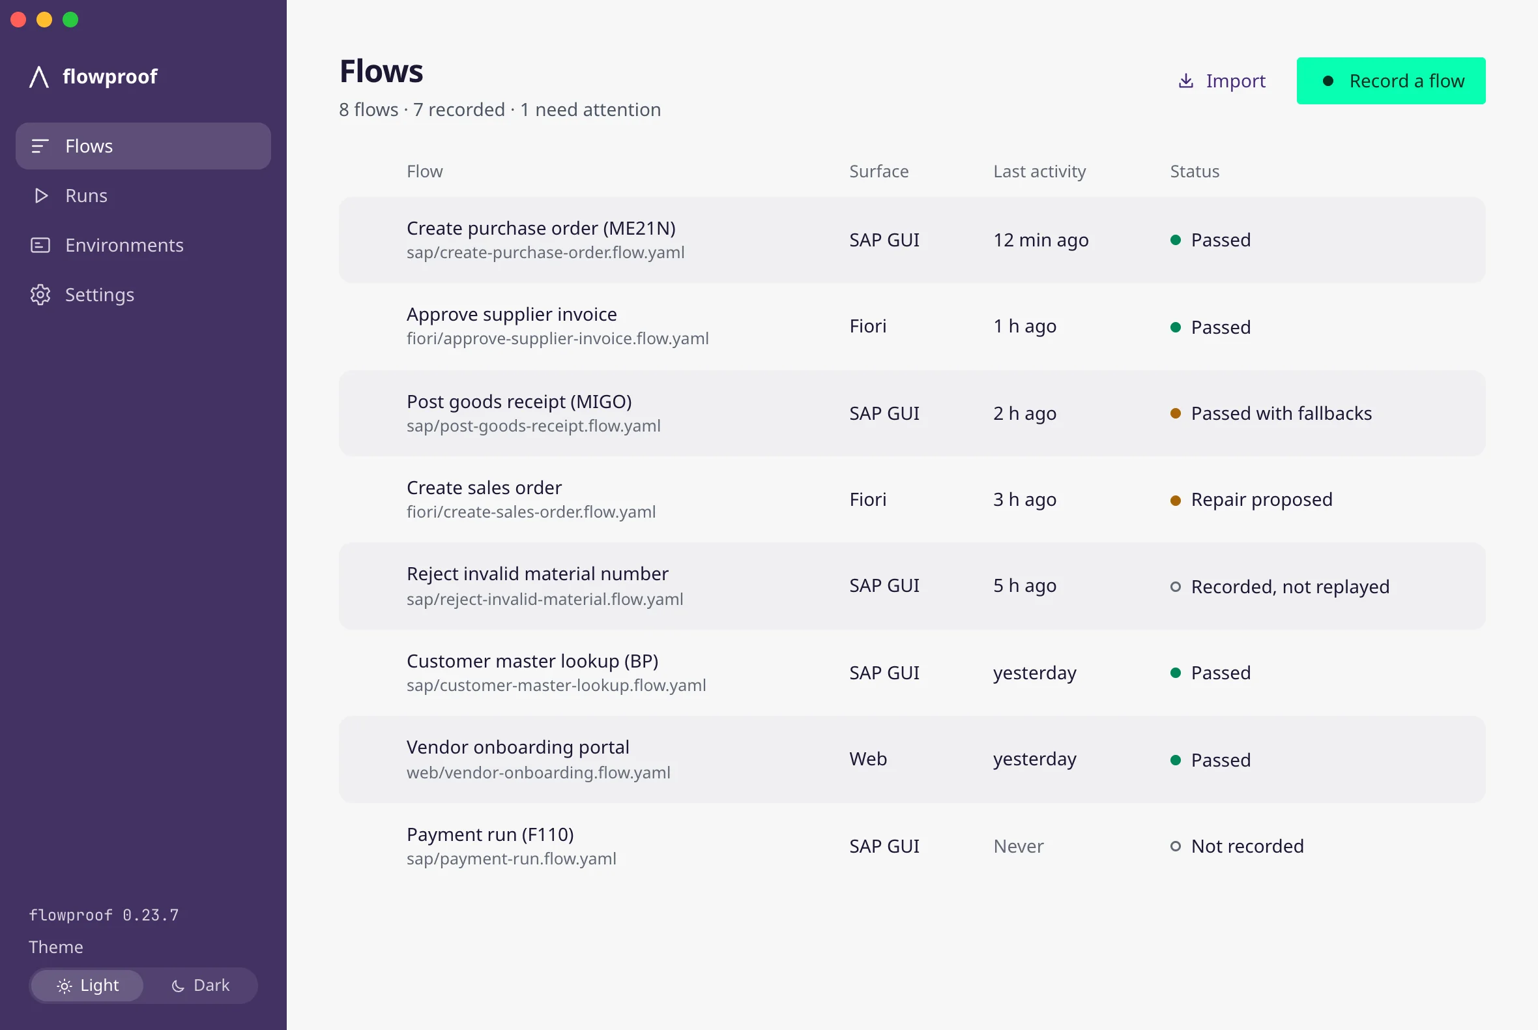Click fiori/create-sales-order.flow.yaml path
The width and height of the screenshot is (1538, 1030).
(x=530, y=512)
